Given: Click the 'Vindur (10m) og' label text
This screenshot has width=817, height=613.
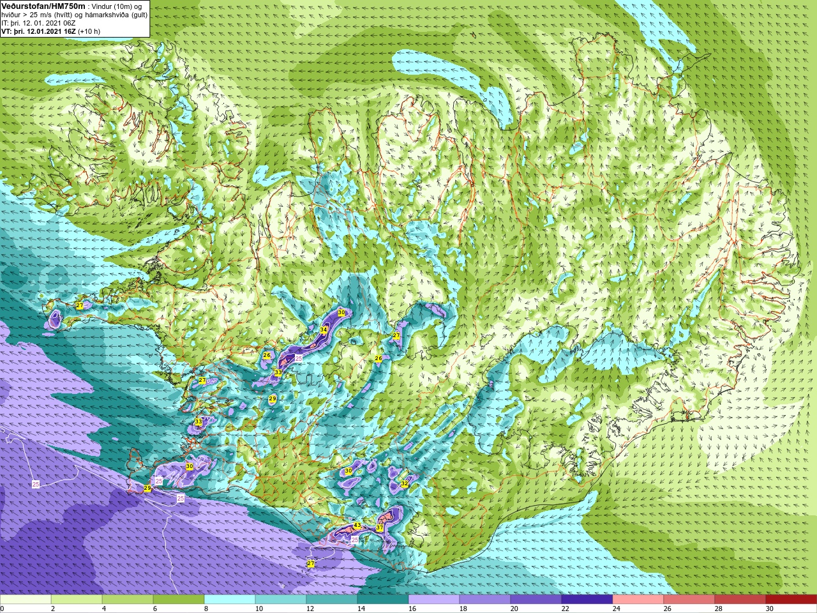Looking at the screenshot, I should [117, 6].
